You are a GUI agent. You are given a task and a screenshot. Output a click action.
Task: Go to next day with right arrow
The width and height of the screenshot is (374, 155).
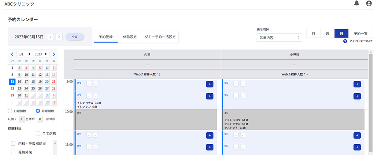(x=59, y=37)
